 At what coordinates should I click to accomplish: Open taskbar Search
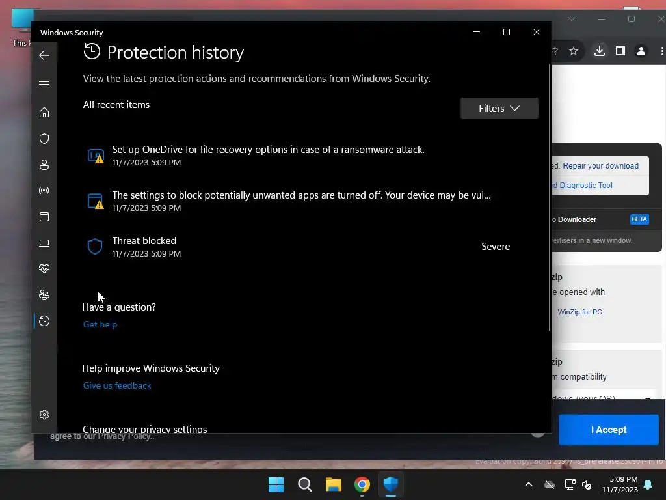305,484
